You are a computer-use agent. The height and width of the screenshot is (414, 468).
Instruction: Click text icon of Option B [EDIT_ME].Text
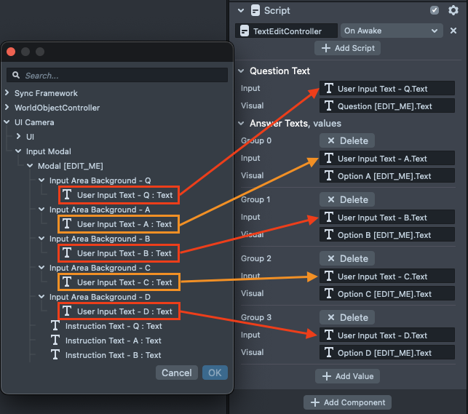pos(329,234)
